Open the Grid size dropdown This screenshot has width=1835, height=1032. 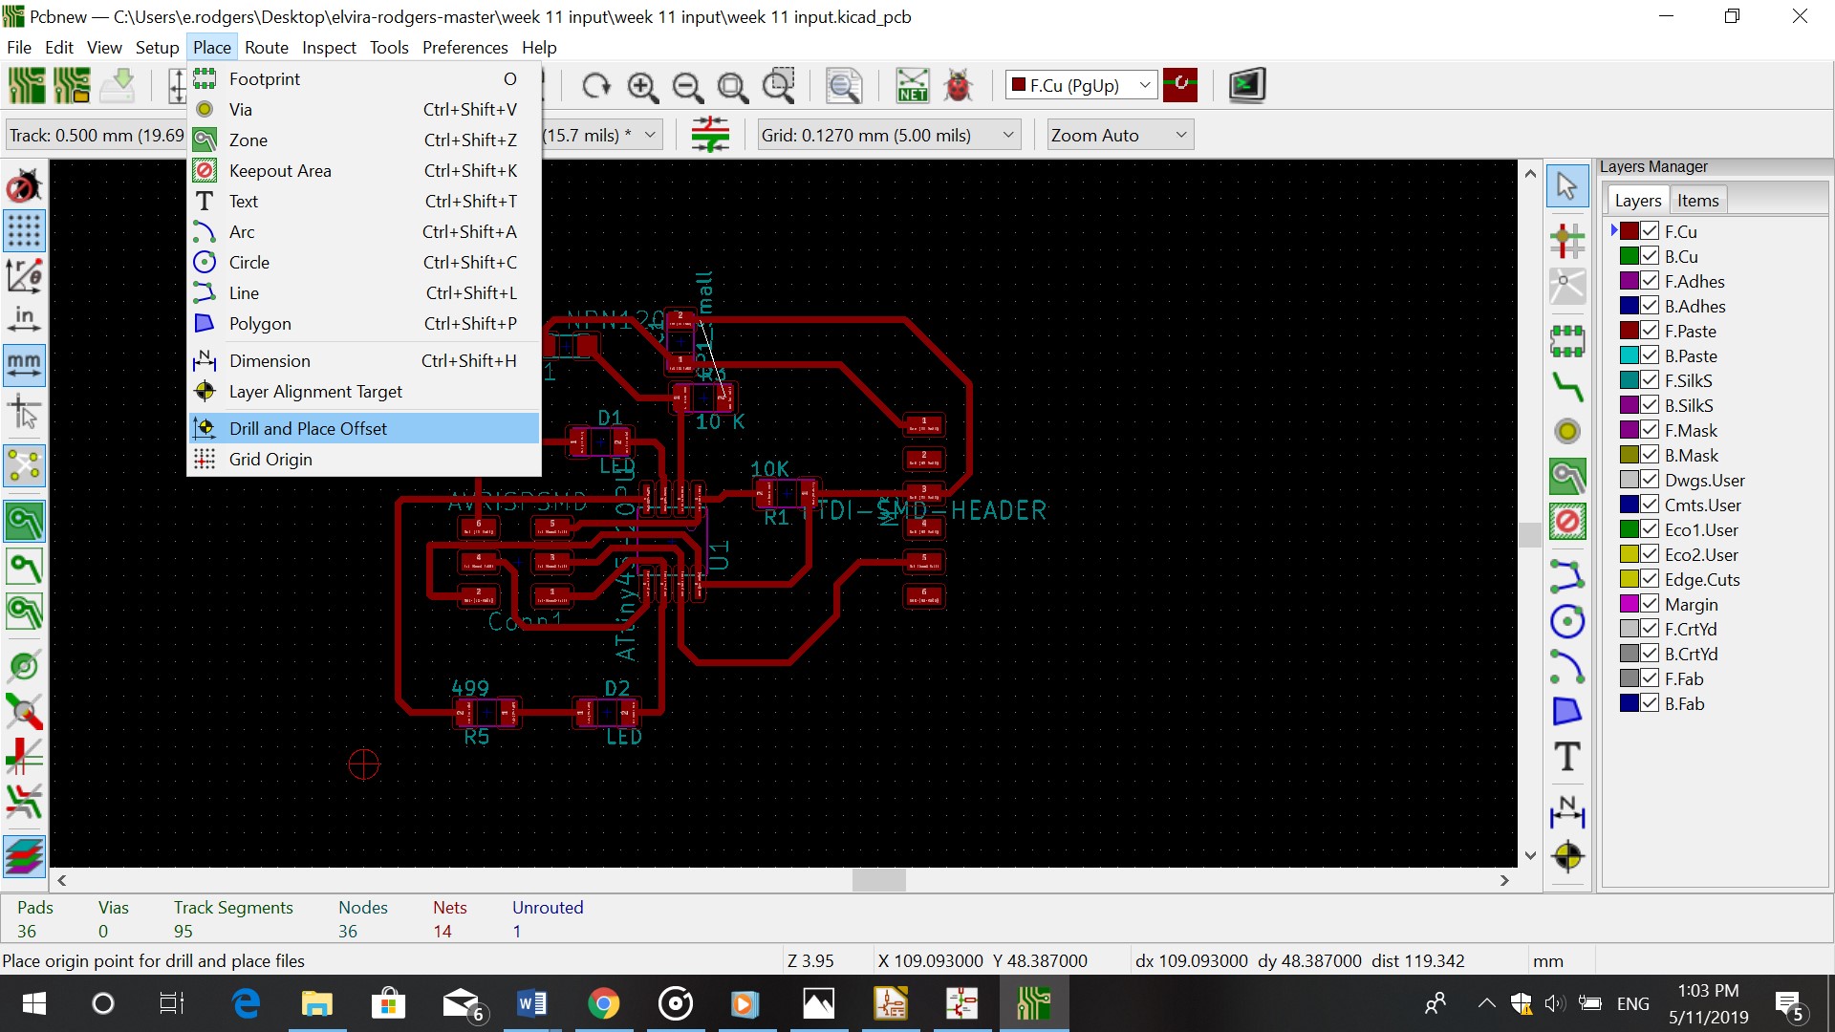coord(1007,136)
